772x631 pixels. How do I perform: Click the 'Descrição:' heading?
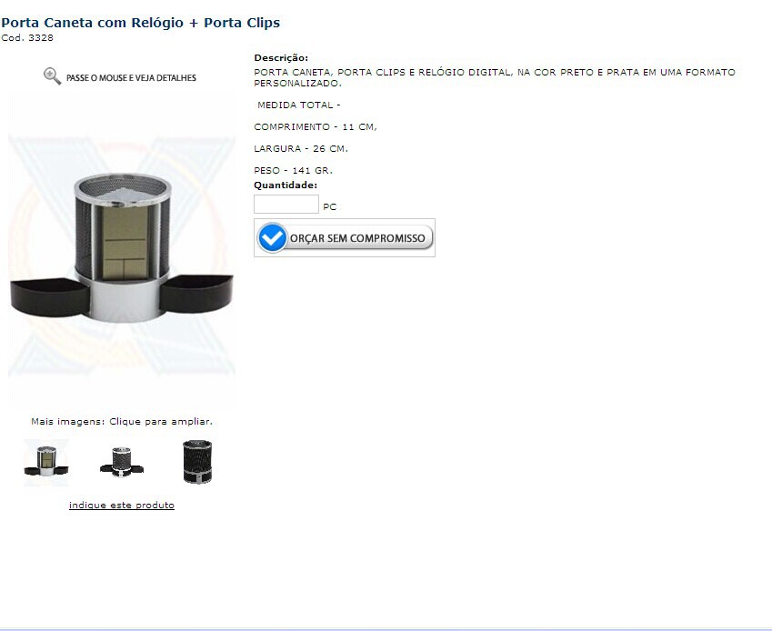click(281, 57)
